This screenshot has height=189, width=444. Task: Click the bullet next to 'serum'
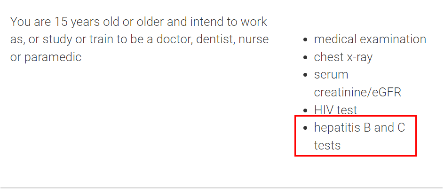point(305,75)
